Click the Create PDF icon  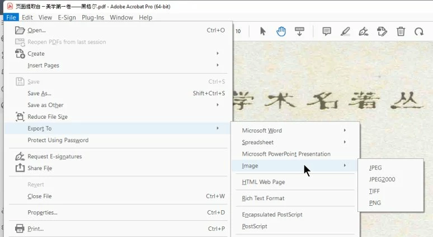coord(20,54)
